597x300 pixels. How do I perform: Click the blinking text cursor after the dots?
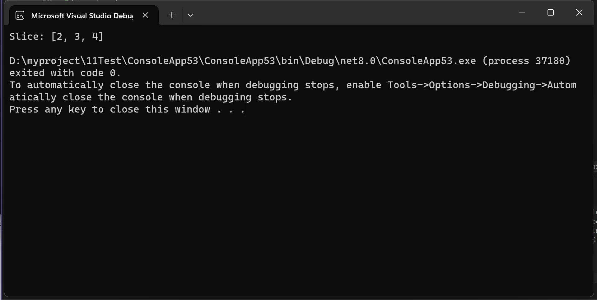coord(246,109)
